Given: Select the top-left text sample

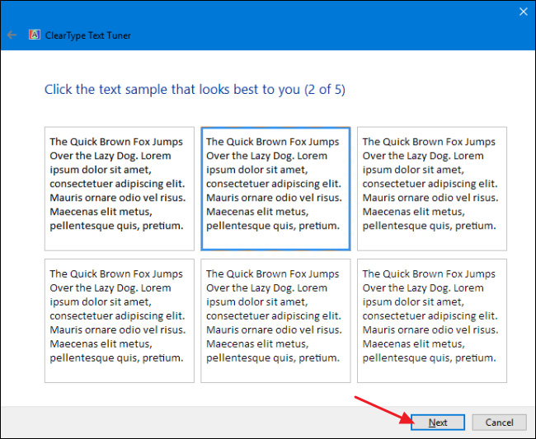Looking at the screenshot, I should [x=119, y=188].
